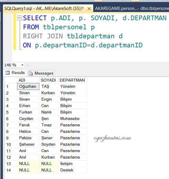
Task: Switch to the Messages tab
Action: [x=41, y=73]
